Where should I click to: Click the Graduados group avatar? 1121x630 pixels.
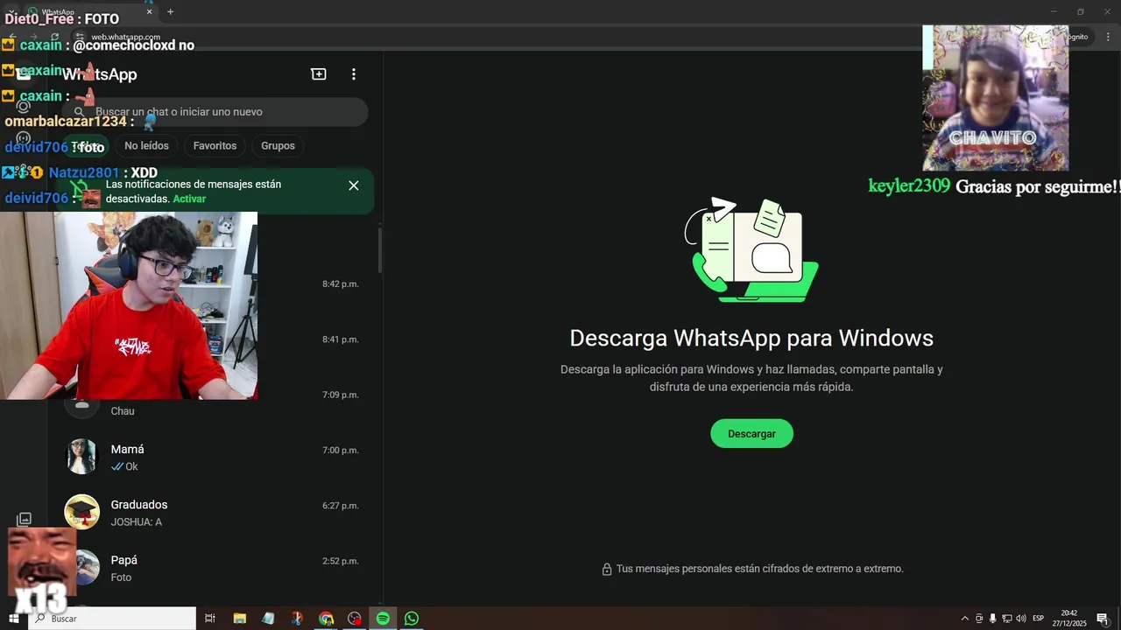click(x=82, y=513)
